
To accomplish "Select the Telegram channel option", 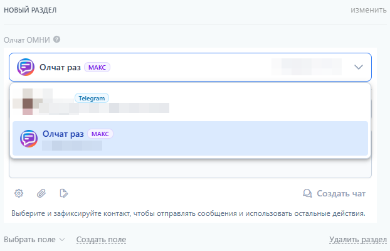I will pos(190,102).
